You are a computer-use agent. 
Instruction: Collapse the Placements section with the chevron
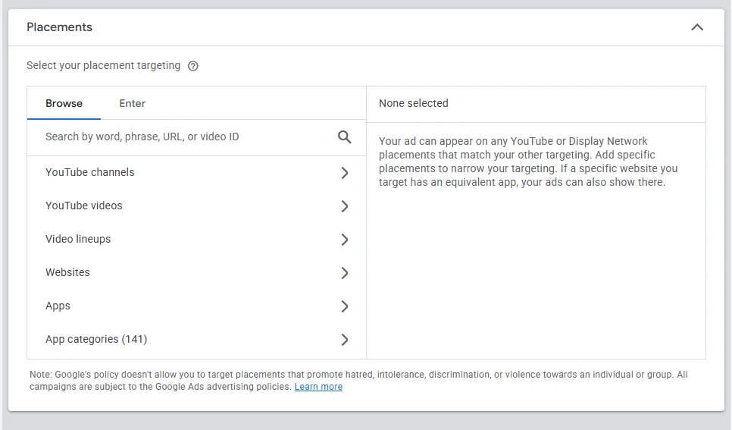pos(697,27)
